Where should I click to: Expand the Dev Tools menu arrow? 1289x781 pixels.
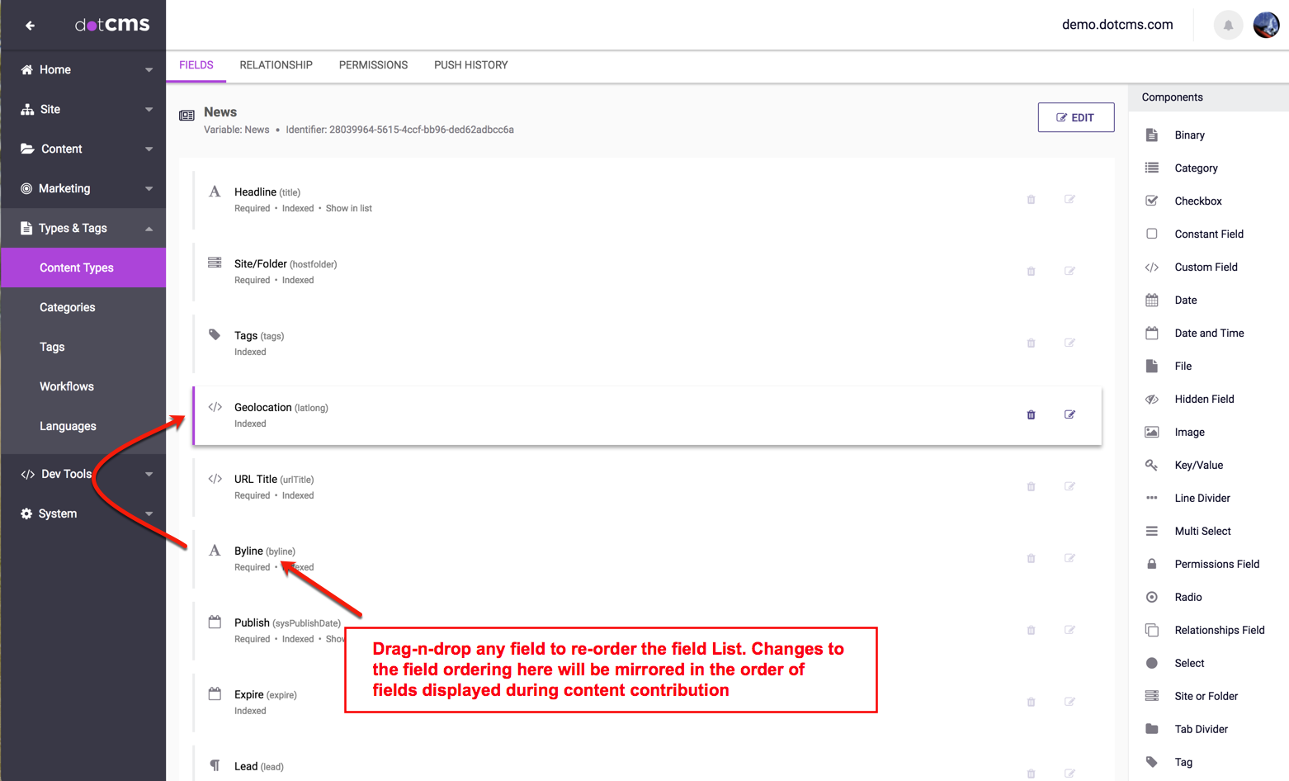[x=149, y=474]
